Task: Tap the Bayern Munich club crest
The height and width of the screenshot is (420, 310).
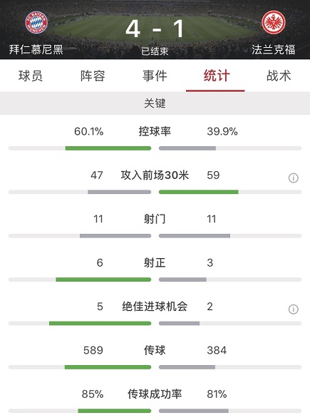Action: 36,23
